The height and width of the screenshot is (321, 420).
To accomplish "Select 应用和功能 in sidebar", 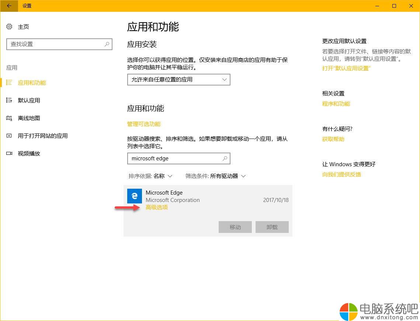I will click(32, 83).
